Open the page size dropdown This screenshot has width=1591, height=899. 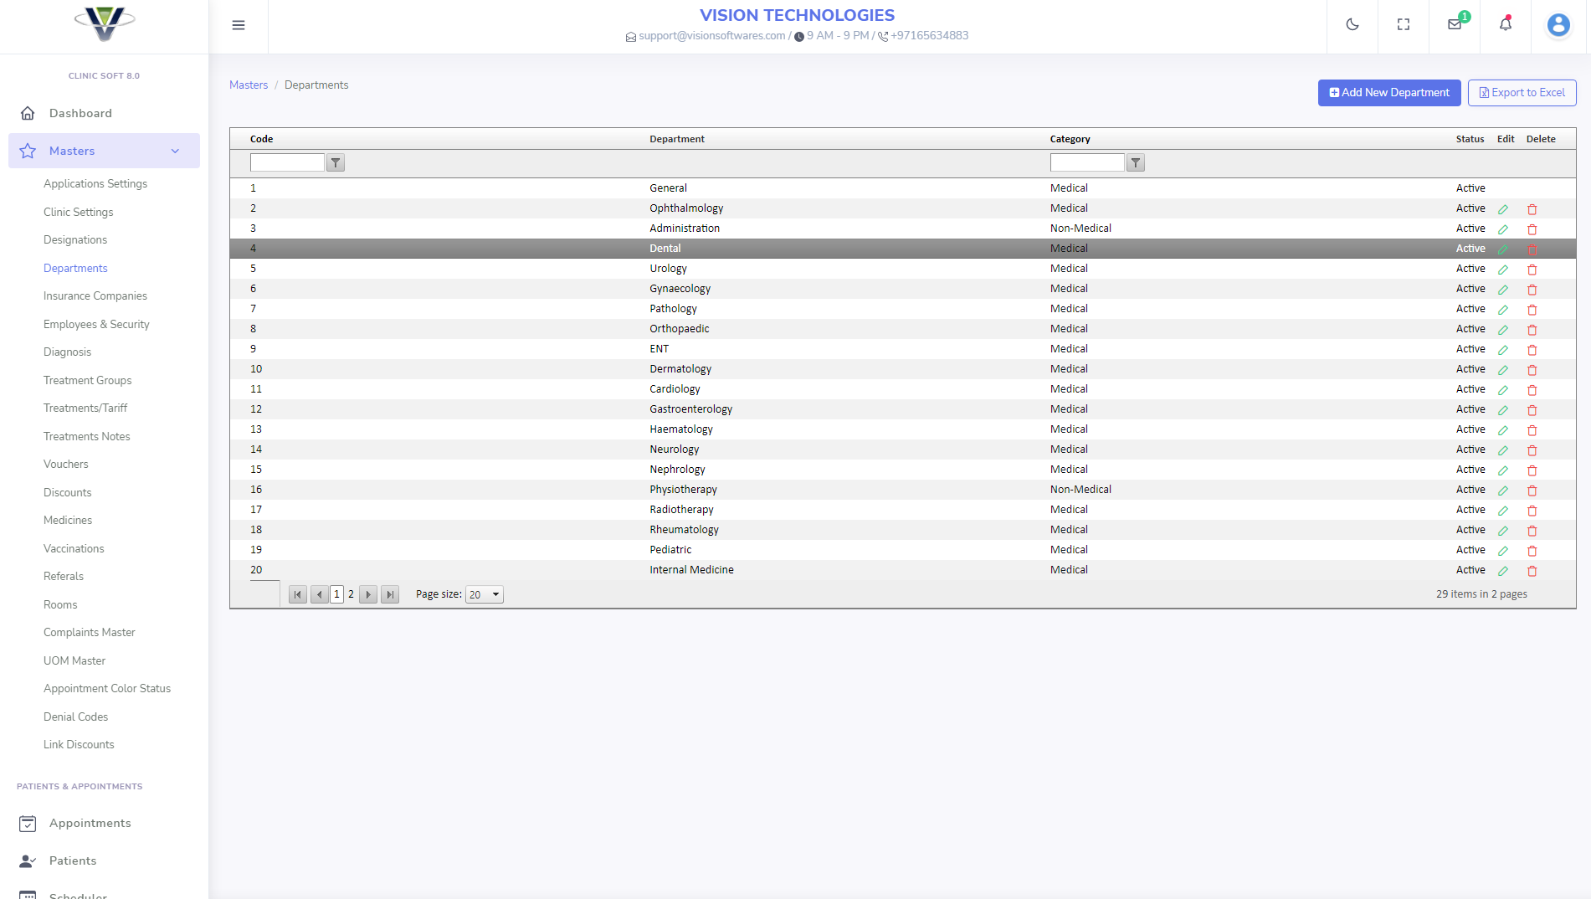click(484, 594)
